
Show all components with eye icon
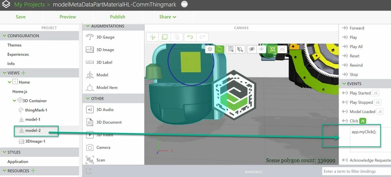pos(261,49)
